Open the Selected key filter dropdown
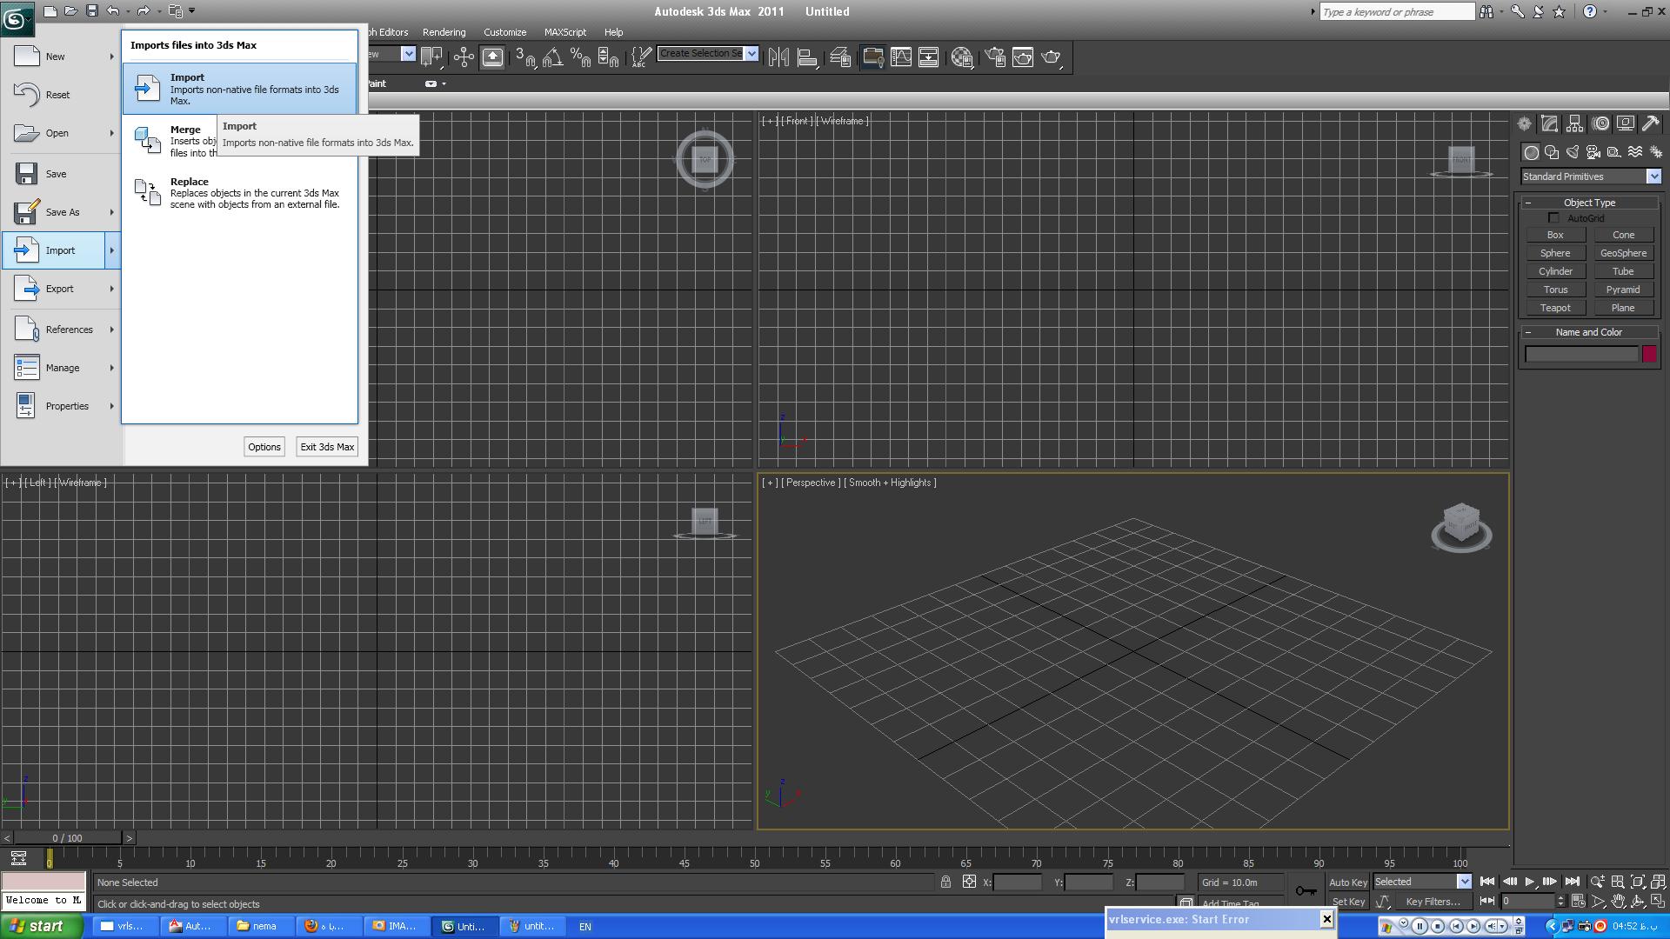This screenshot has width=1670, height=939. 1464,882
